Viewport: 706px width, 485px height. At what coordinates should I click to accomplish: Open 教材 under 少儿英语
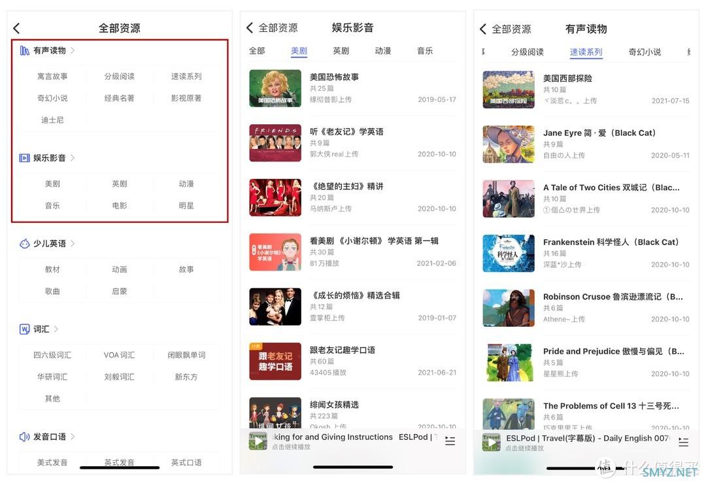pos(52,269)
